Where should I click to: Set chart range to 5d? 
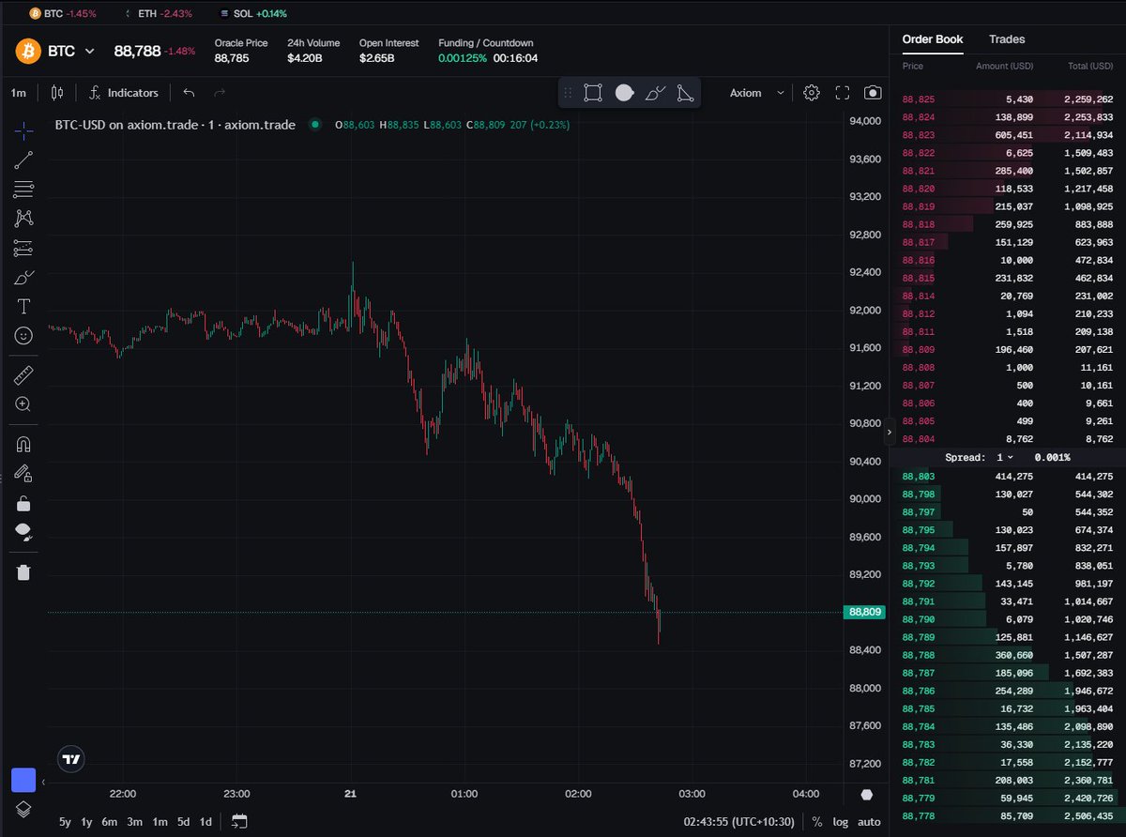click(x=183, y=822)
